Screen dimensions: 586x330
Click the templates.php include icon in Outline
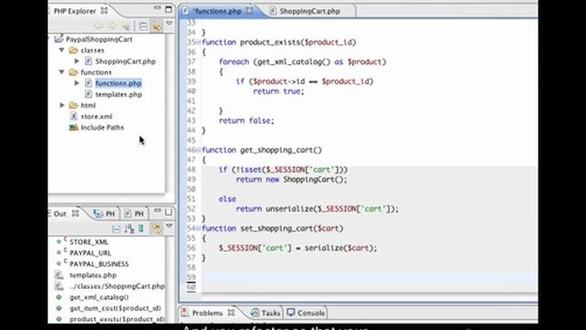click(59, 275)
